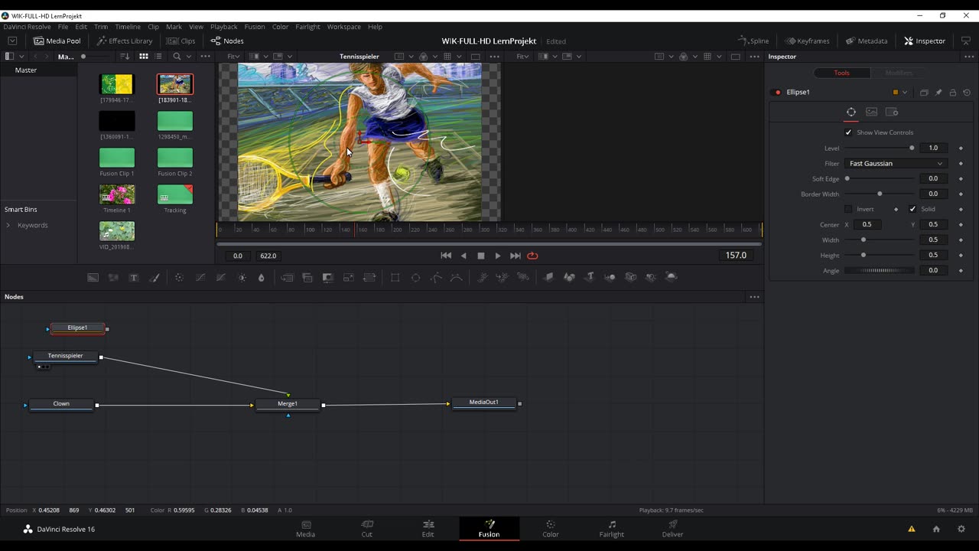This screenshot has width=979, height=551.
Task: Select the Text tool in the toolbar
Action: pyautogui.click(x=134, y=278)
